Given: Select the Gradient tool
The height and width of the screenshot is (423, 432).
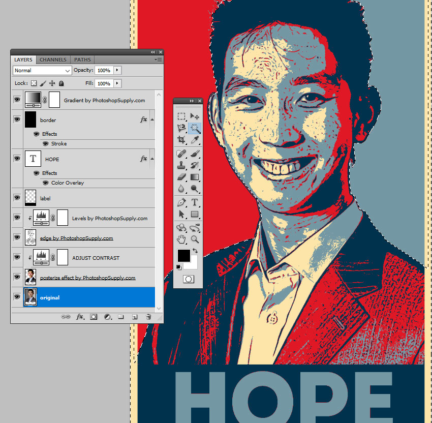Looking at the screenshot, I should (x=195, y=177).
